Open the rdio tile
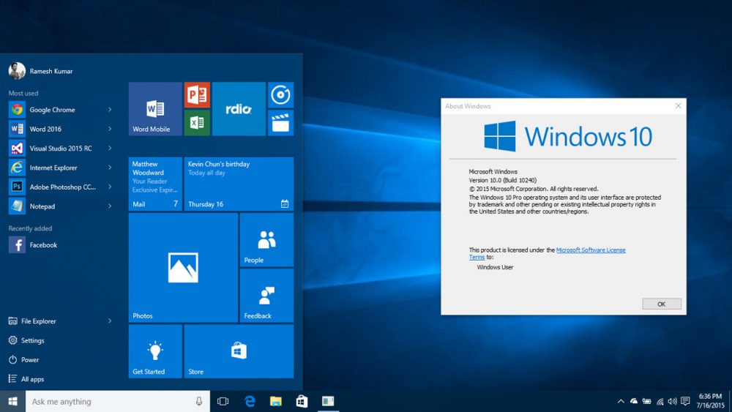Screen dimensions: 732x412 click(239, 109)
